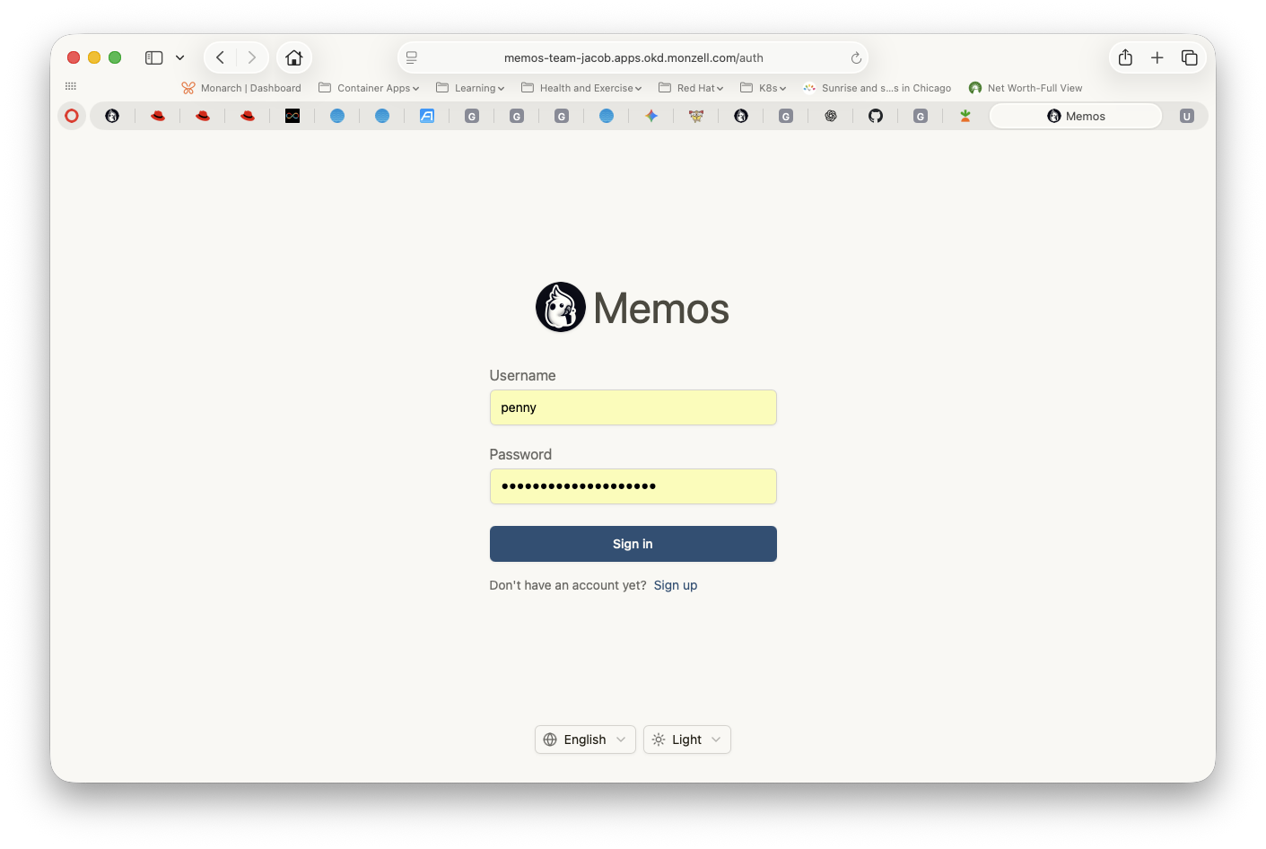
Task: Show the tab overview icon
Action: pos(1190,57)
